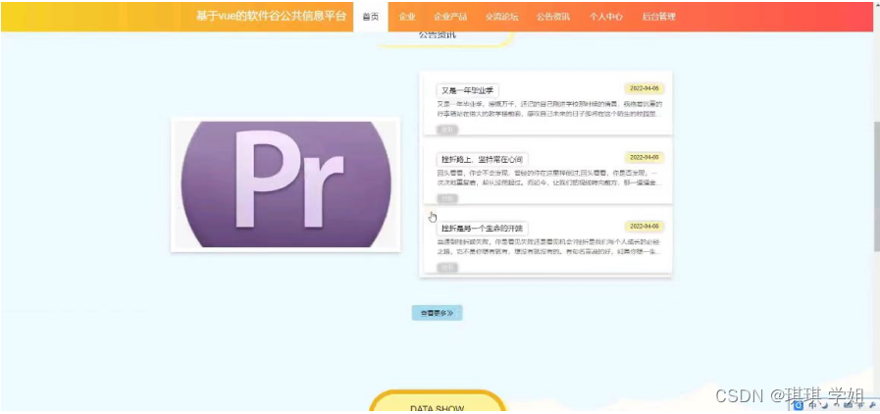Click the summary text of 挫折路上 article

[x=549, y=178]
